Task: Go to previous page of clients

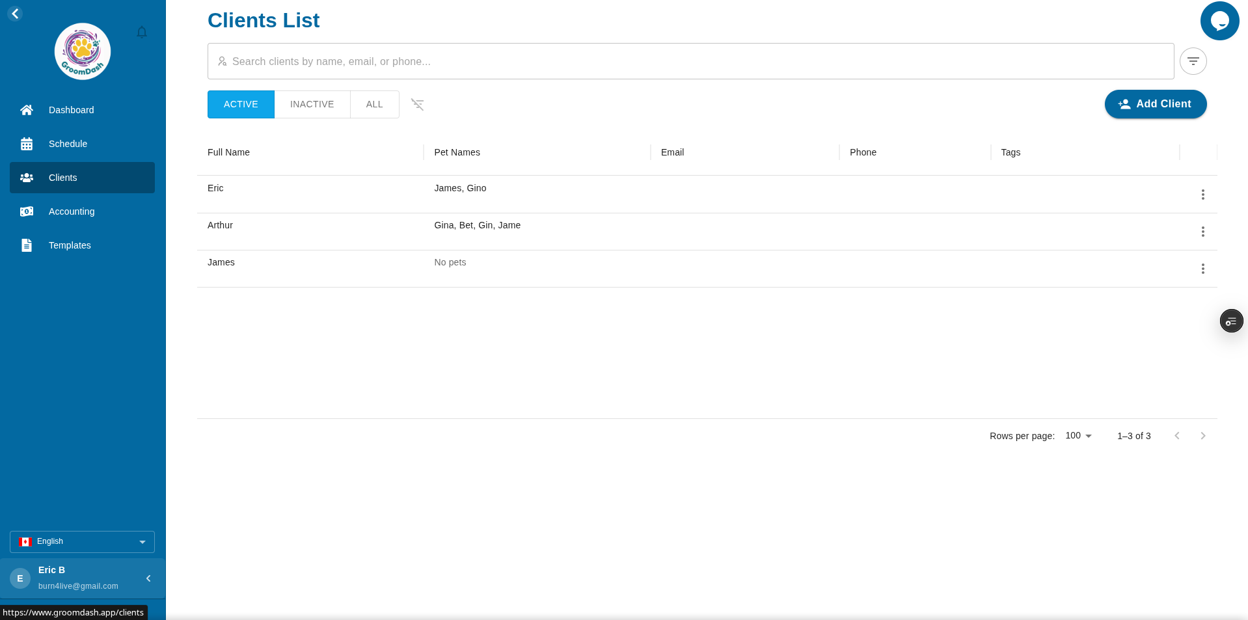Action: pyautogui.click(x=1176, y=436)
